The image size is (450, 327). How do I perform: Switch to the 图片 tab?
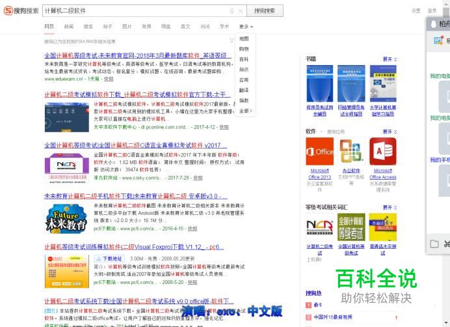(x=127, y=27)
